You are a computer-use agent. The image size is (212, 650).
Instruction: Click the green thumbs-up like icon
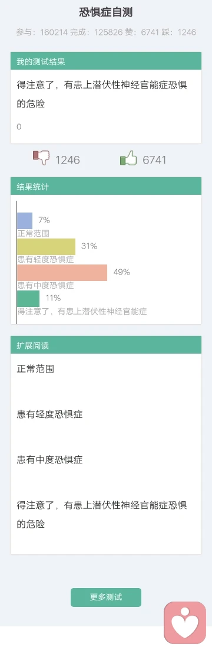point(128,158)
